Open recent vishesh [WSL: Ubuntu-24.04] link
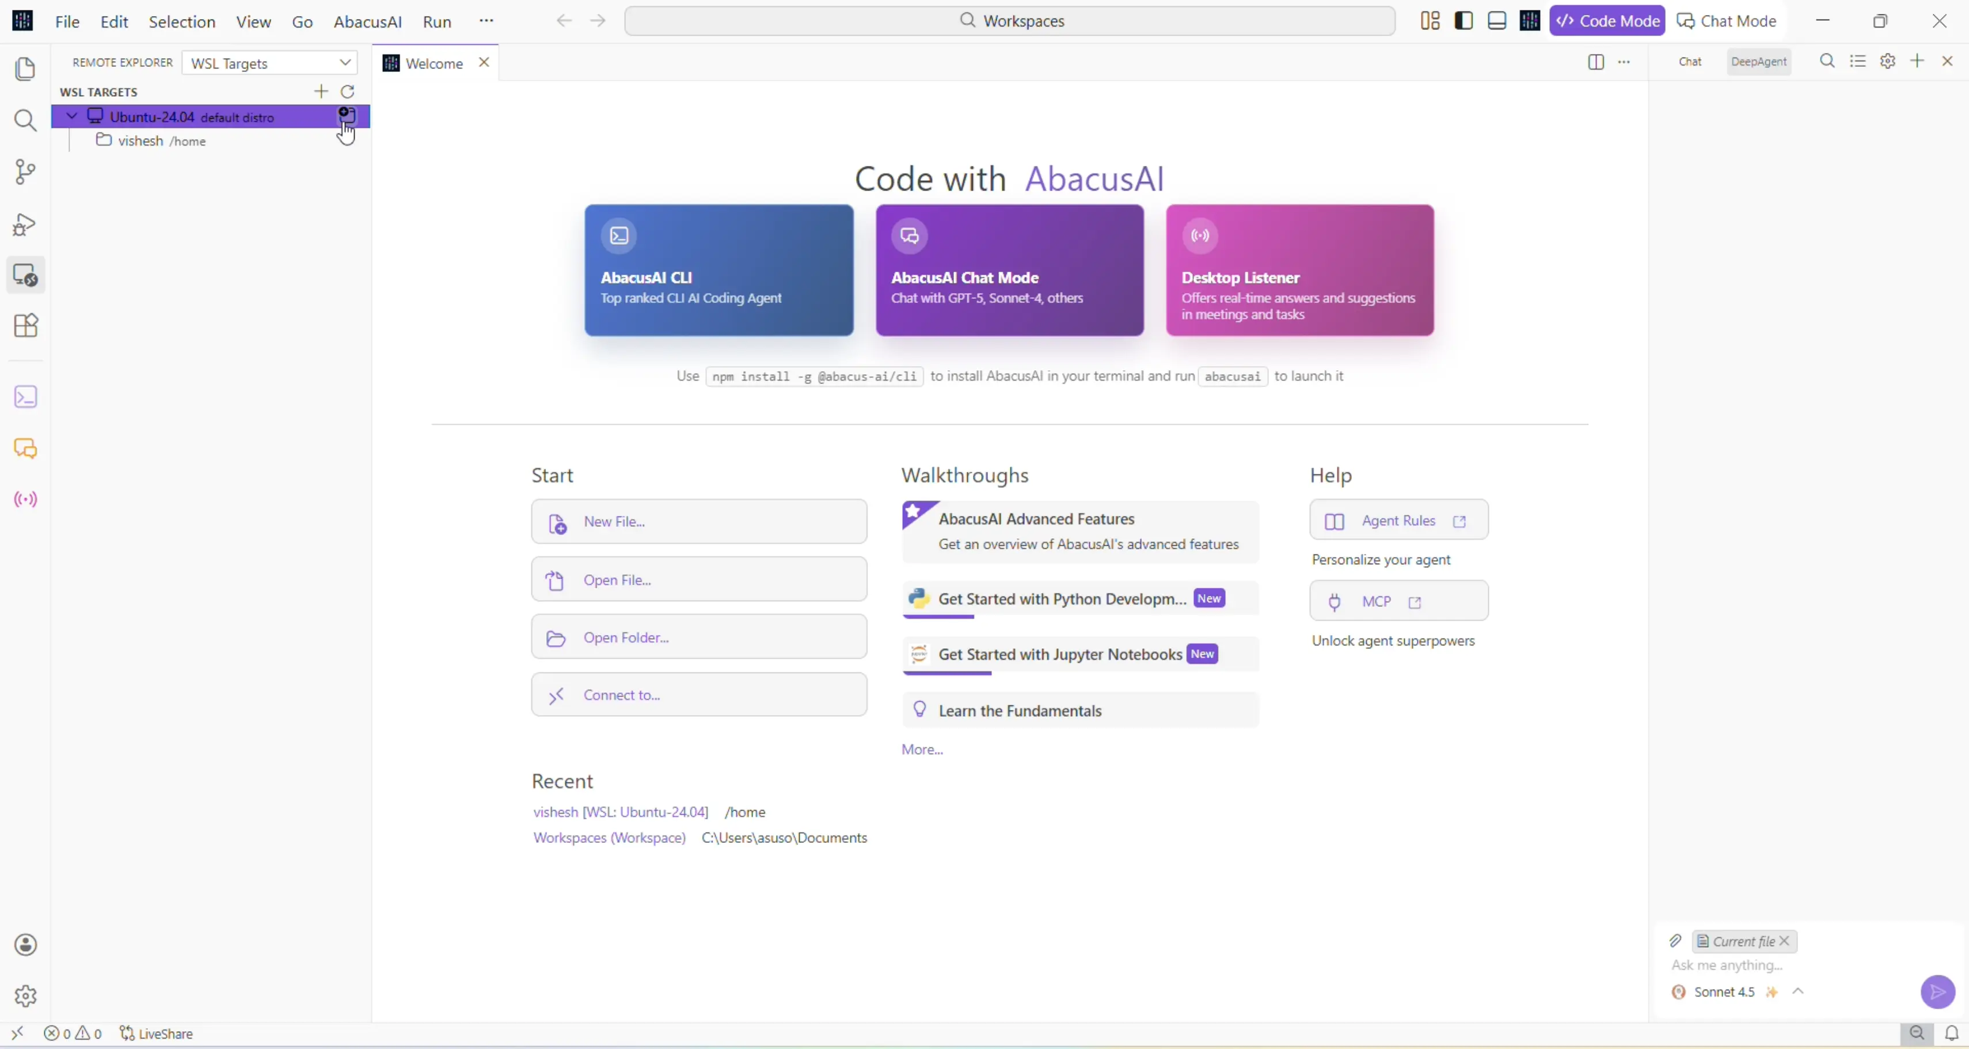 620,811
